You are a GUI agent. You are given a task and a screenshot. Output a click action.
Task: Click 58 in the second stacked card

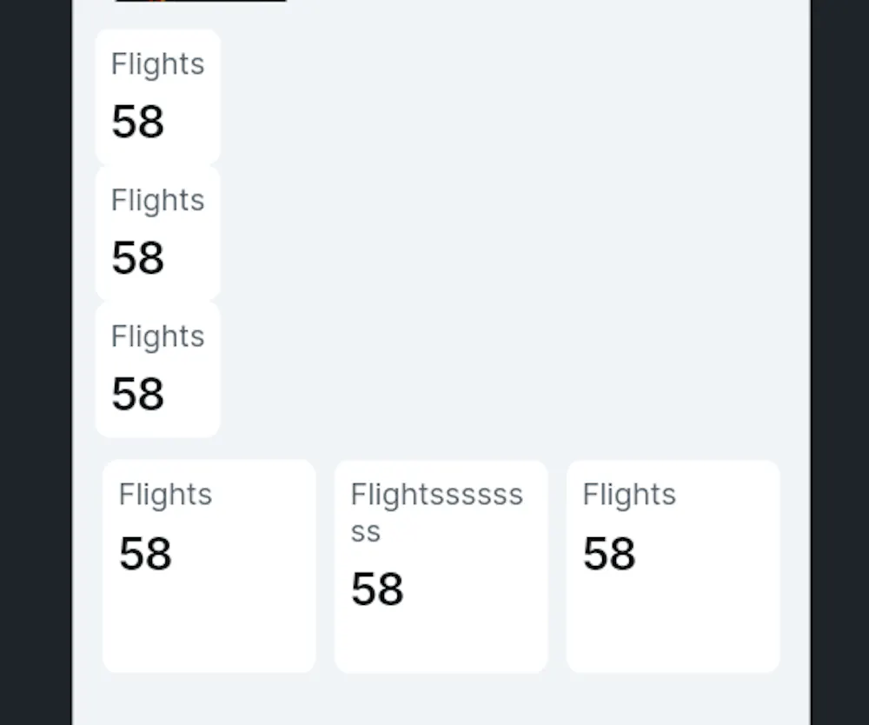137,258
